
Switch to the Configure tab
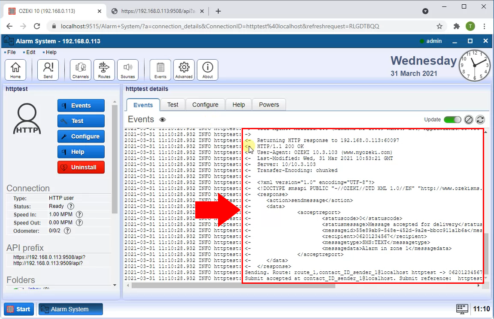pyautogui.click(x=205, y=105)
